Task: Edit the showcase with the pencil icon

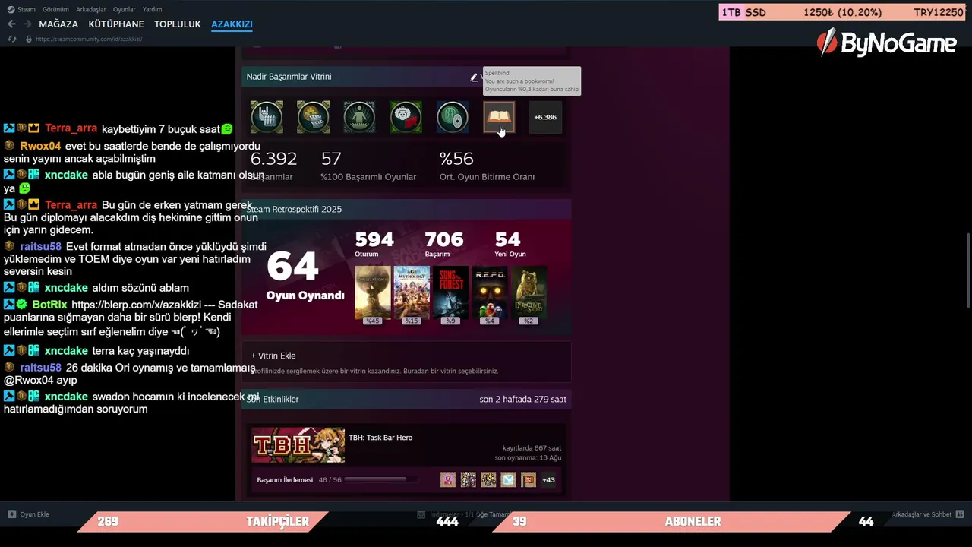Action: coord(474,77)
